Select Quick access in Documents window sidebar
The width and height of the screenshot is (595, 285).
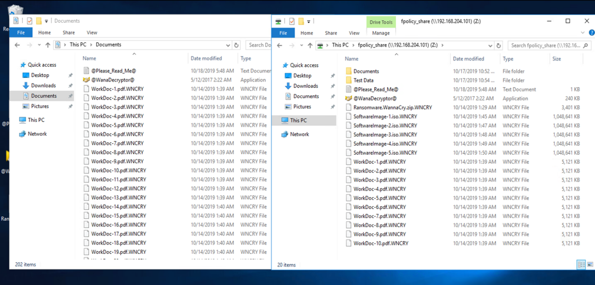coord(42,65)
